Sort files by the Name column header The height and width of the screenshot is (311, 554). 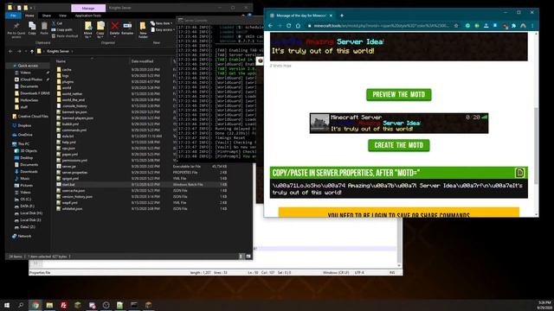61,61
